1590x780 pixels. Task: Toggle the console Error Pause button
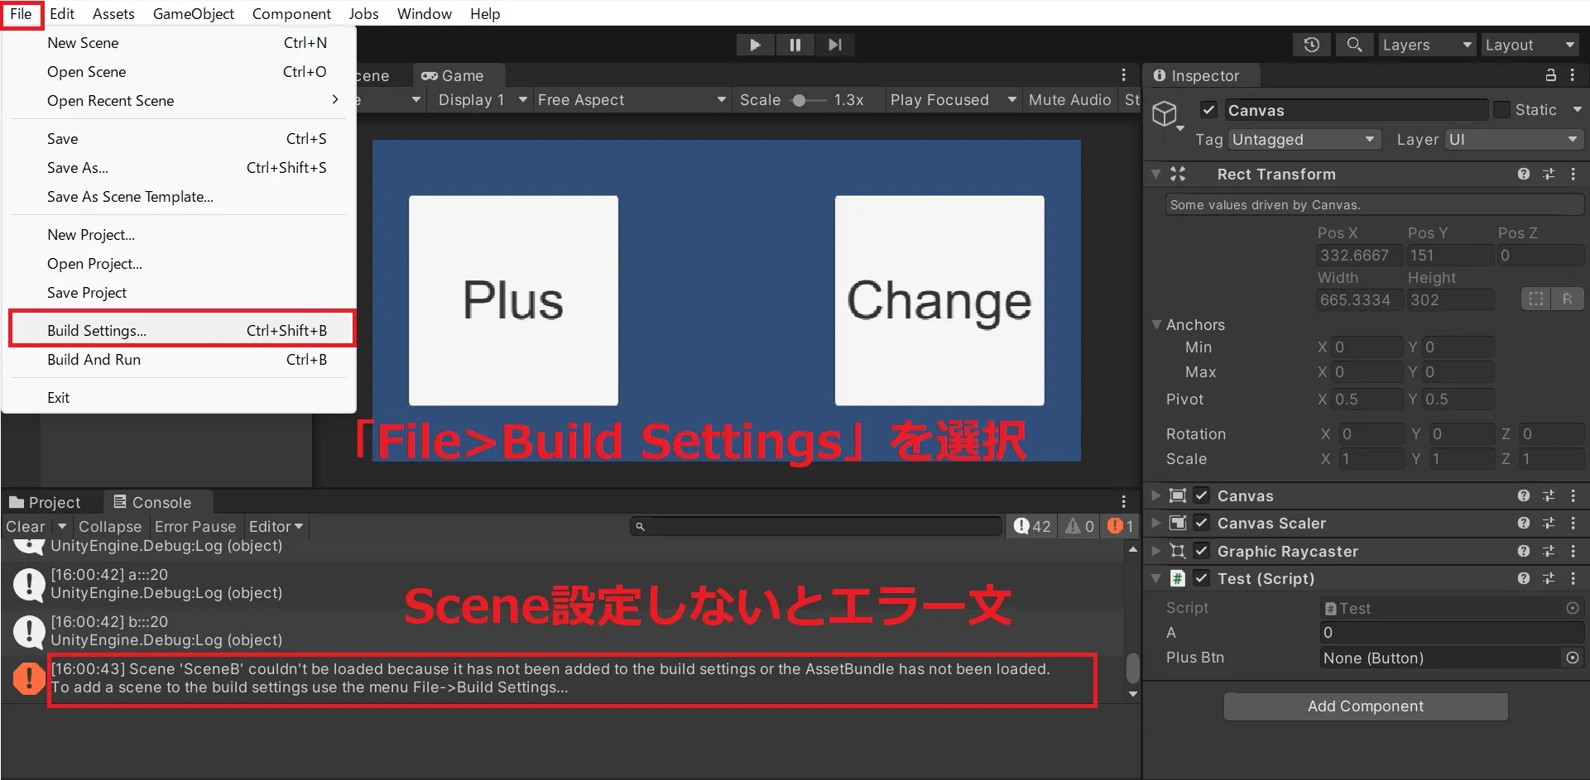(195, 526)
